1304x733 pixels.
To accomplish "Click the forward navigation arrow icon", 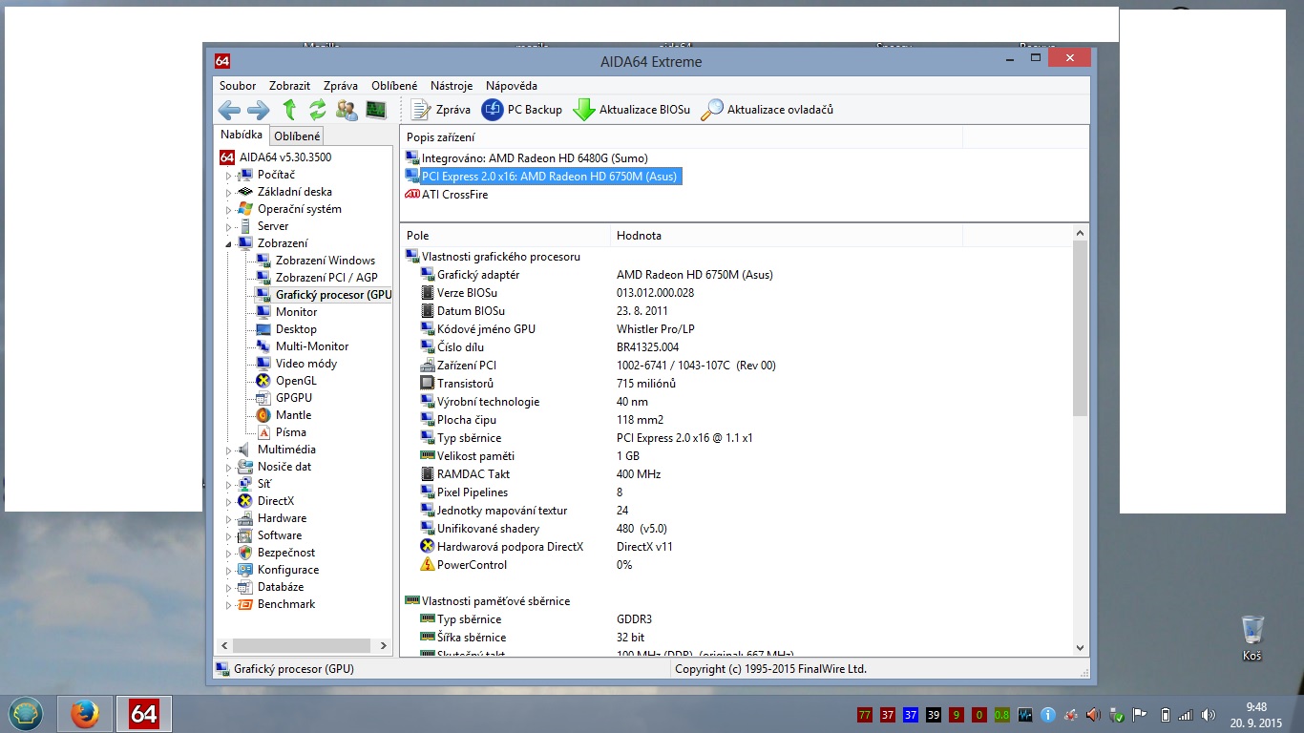I will pyautogui.click(x=258, y=110).
